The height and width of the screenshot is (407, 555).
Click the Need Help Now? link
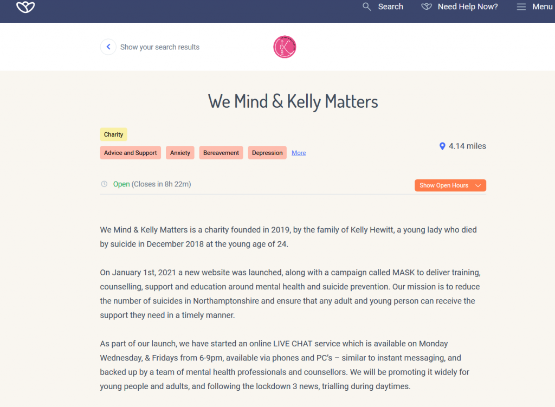tap(467, 7)
